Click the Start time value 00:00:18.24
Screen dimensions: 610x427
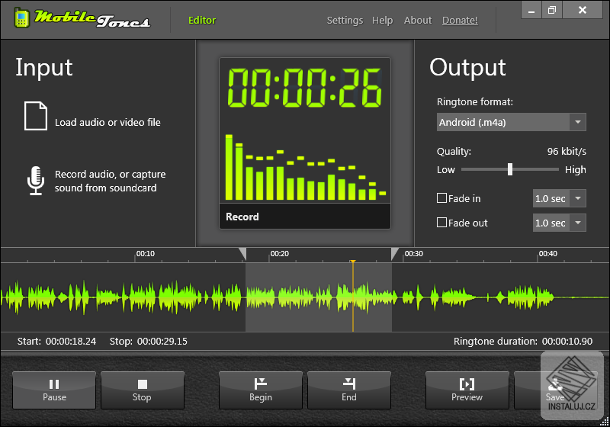click(71, 342)
